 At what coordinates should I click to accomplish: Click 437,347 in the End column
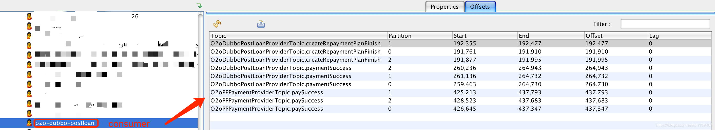530,109
